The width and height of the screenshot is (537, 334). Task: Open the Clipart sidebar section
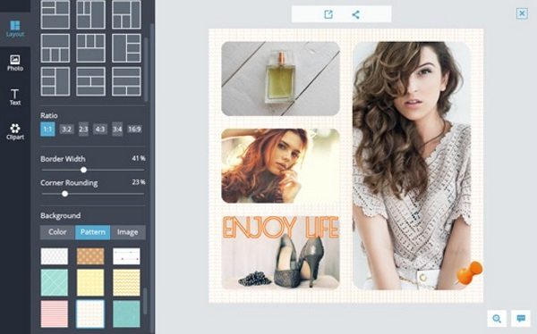15,132
